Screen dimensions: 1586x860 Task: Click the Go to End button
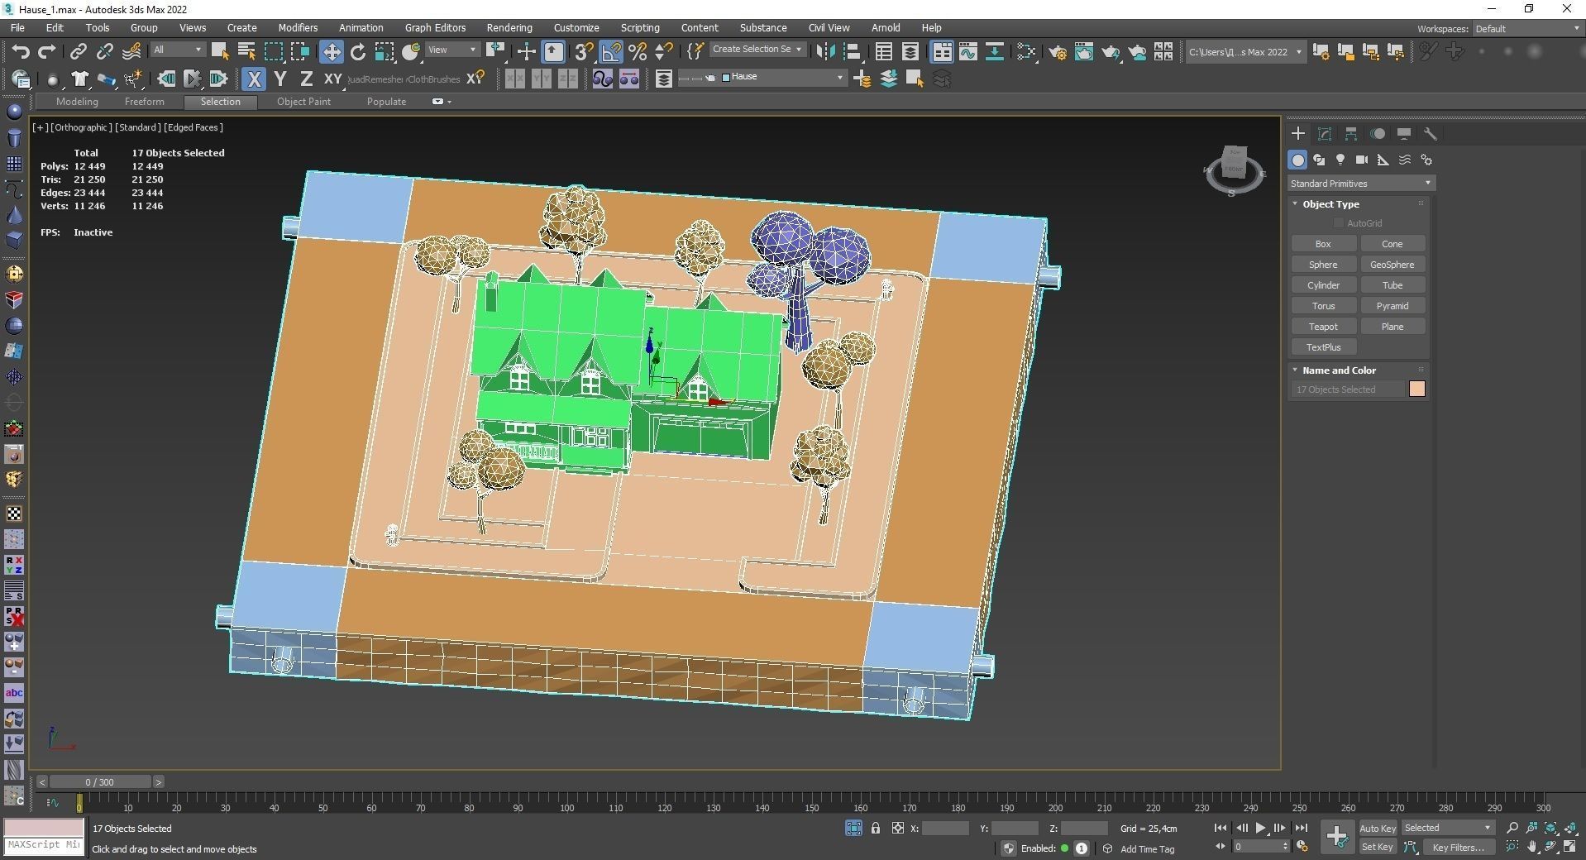[x=1302, y=828]
